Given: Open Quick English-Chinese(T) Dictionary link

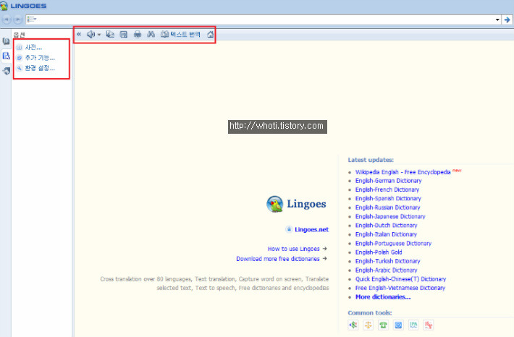Looking at the screenshot, I should [400, 279].
